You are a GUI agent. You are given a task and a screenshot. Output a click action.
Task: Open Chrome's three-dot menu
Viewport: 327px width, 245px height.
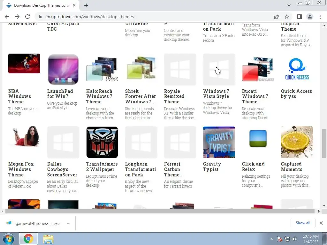click(x=320, y=17)
